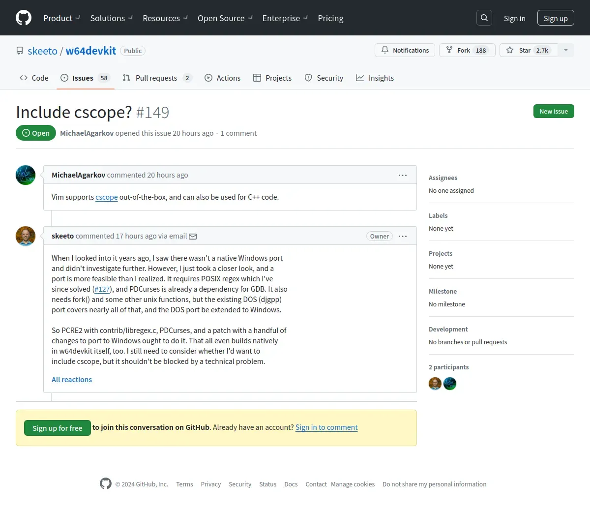Select the Notifications bell button

[405, 50]
